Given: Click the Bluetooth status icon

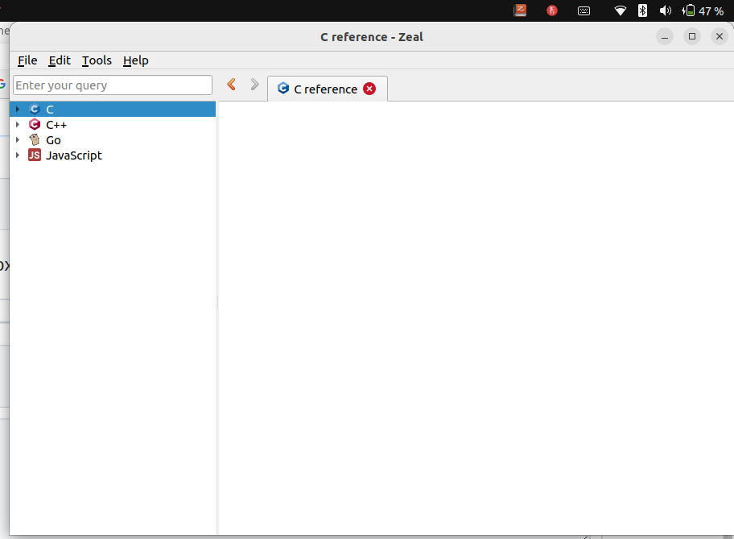Looking at the screenshot, I should (x=641, y=10).
